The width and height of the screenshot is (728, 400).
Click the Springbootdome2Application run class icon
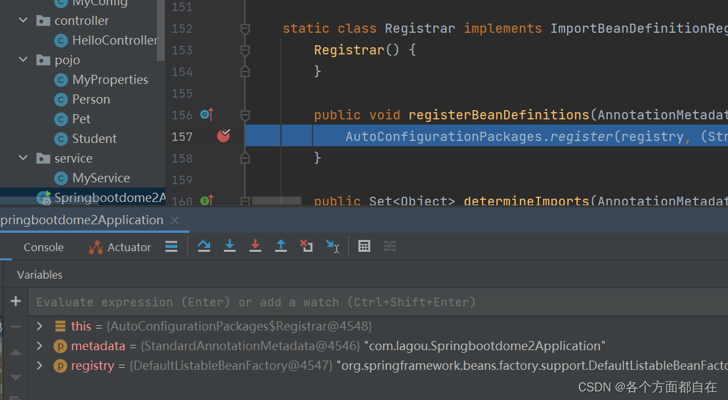click(x=43, y=197)
